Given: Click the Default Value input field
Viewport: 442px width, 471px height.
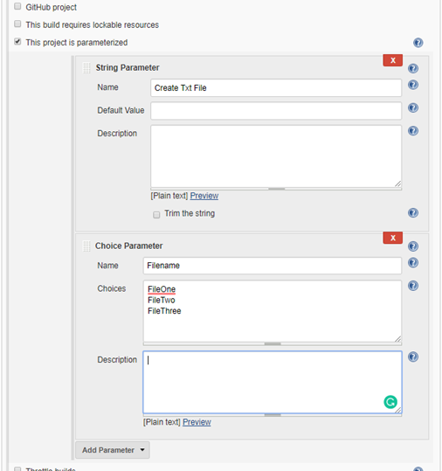Looking at the screenshot, I should [276, 111].
